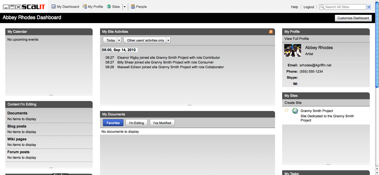The width and height of the screenshot is (379, 175).
Task: Open the Sites menu
Action: pos(116,7)
